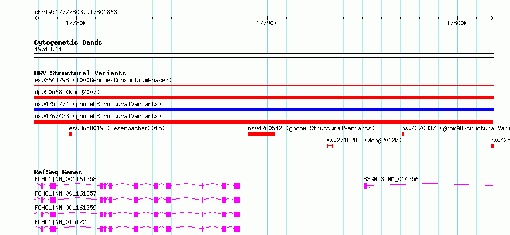510x235 pixels.
Task: Click the red bar of nsv4267423
Action: click(264, 122)
